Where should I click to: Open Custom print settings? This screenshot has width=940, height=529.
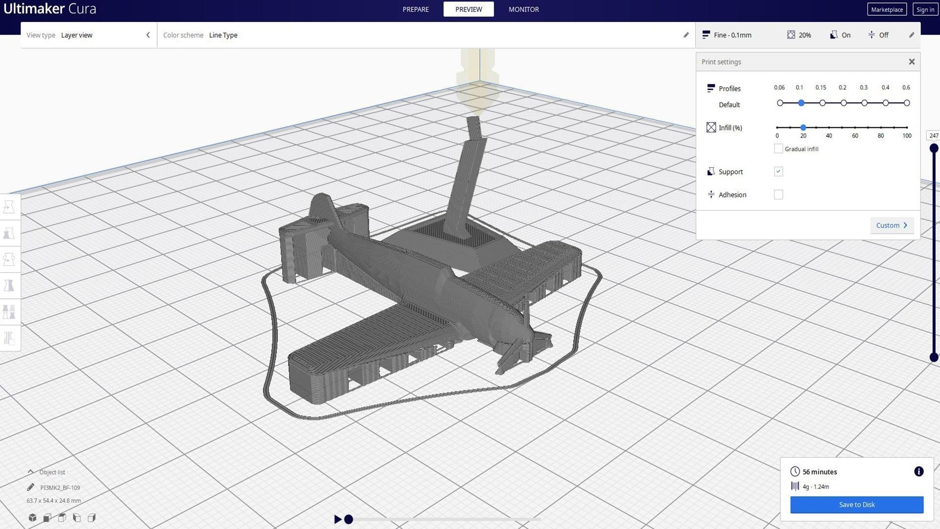[x=892, y=225]
